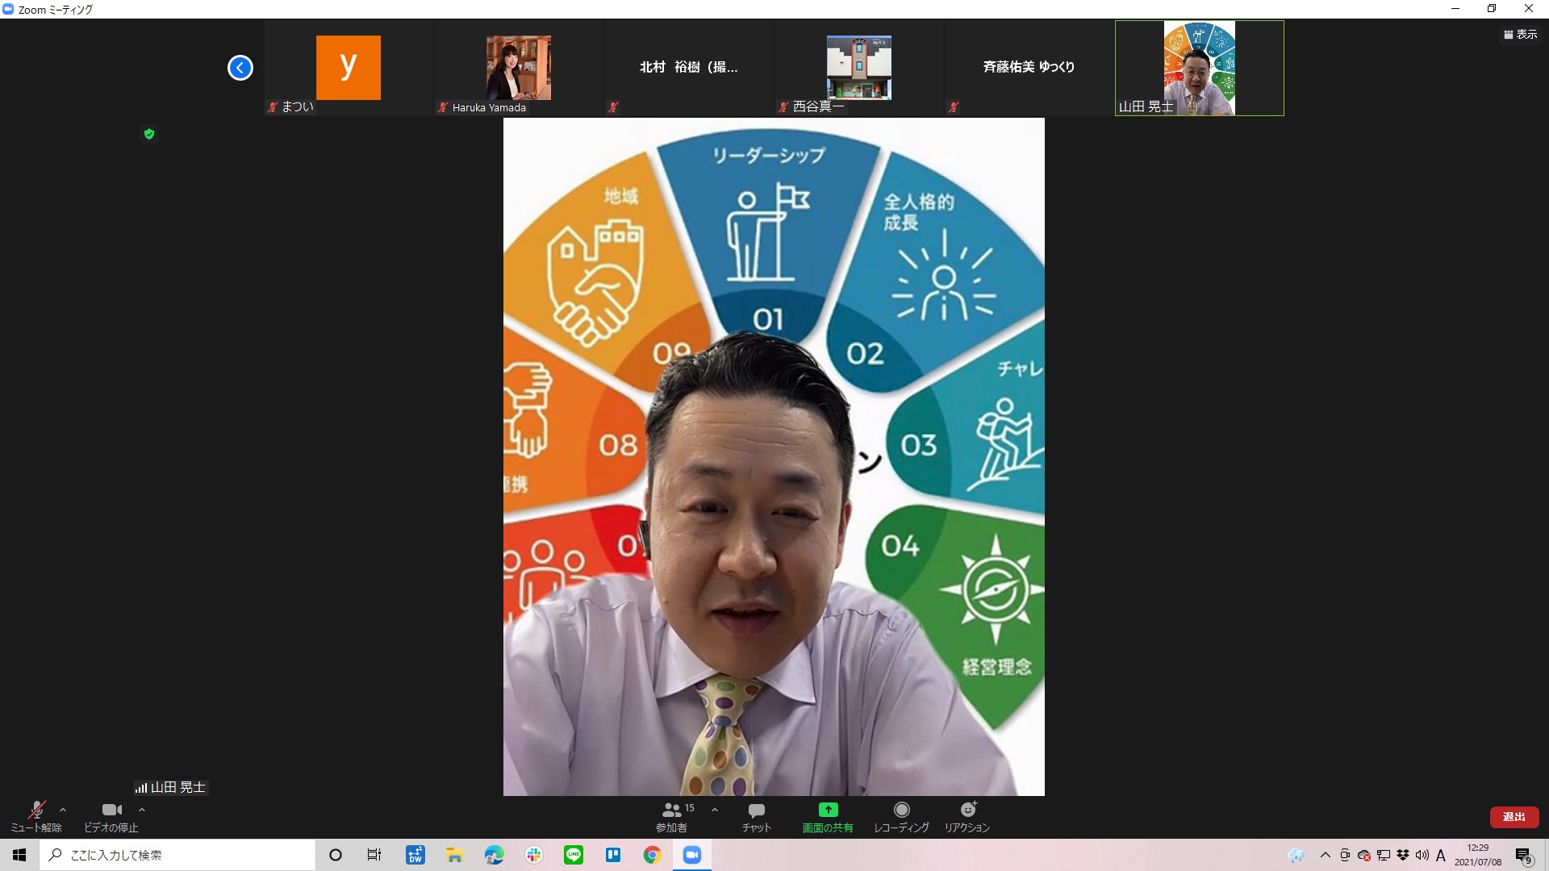Screen dimensions: 1549x871
Task: Switch to Zoom taskbar icon
Action: coord(692,855)
